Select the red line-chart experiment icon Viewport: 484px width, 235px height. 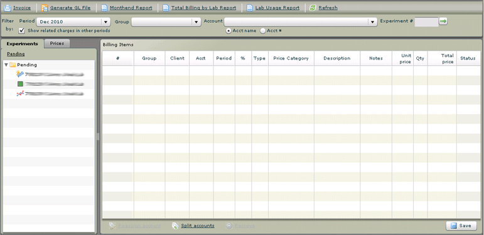click(20, 93)
